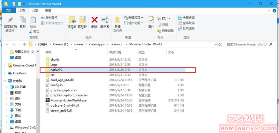Open New item (新建项目) dropdown
The width and height of the screenshot is (279, 133).
coord(133,18)
